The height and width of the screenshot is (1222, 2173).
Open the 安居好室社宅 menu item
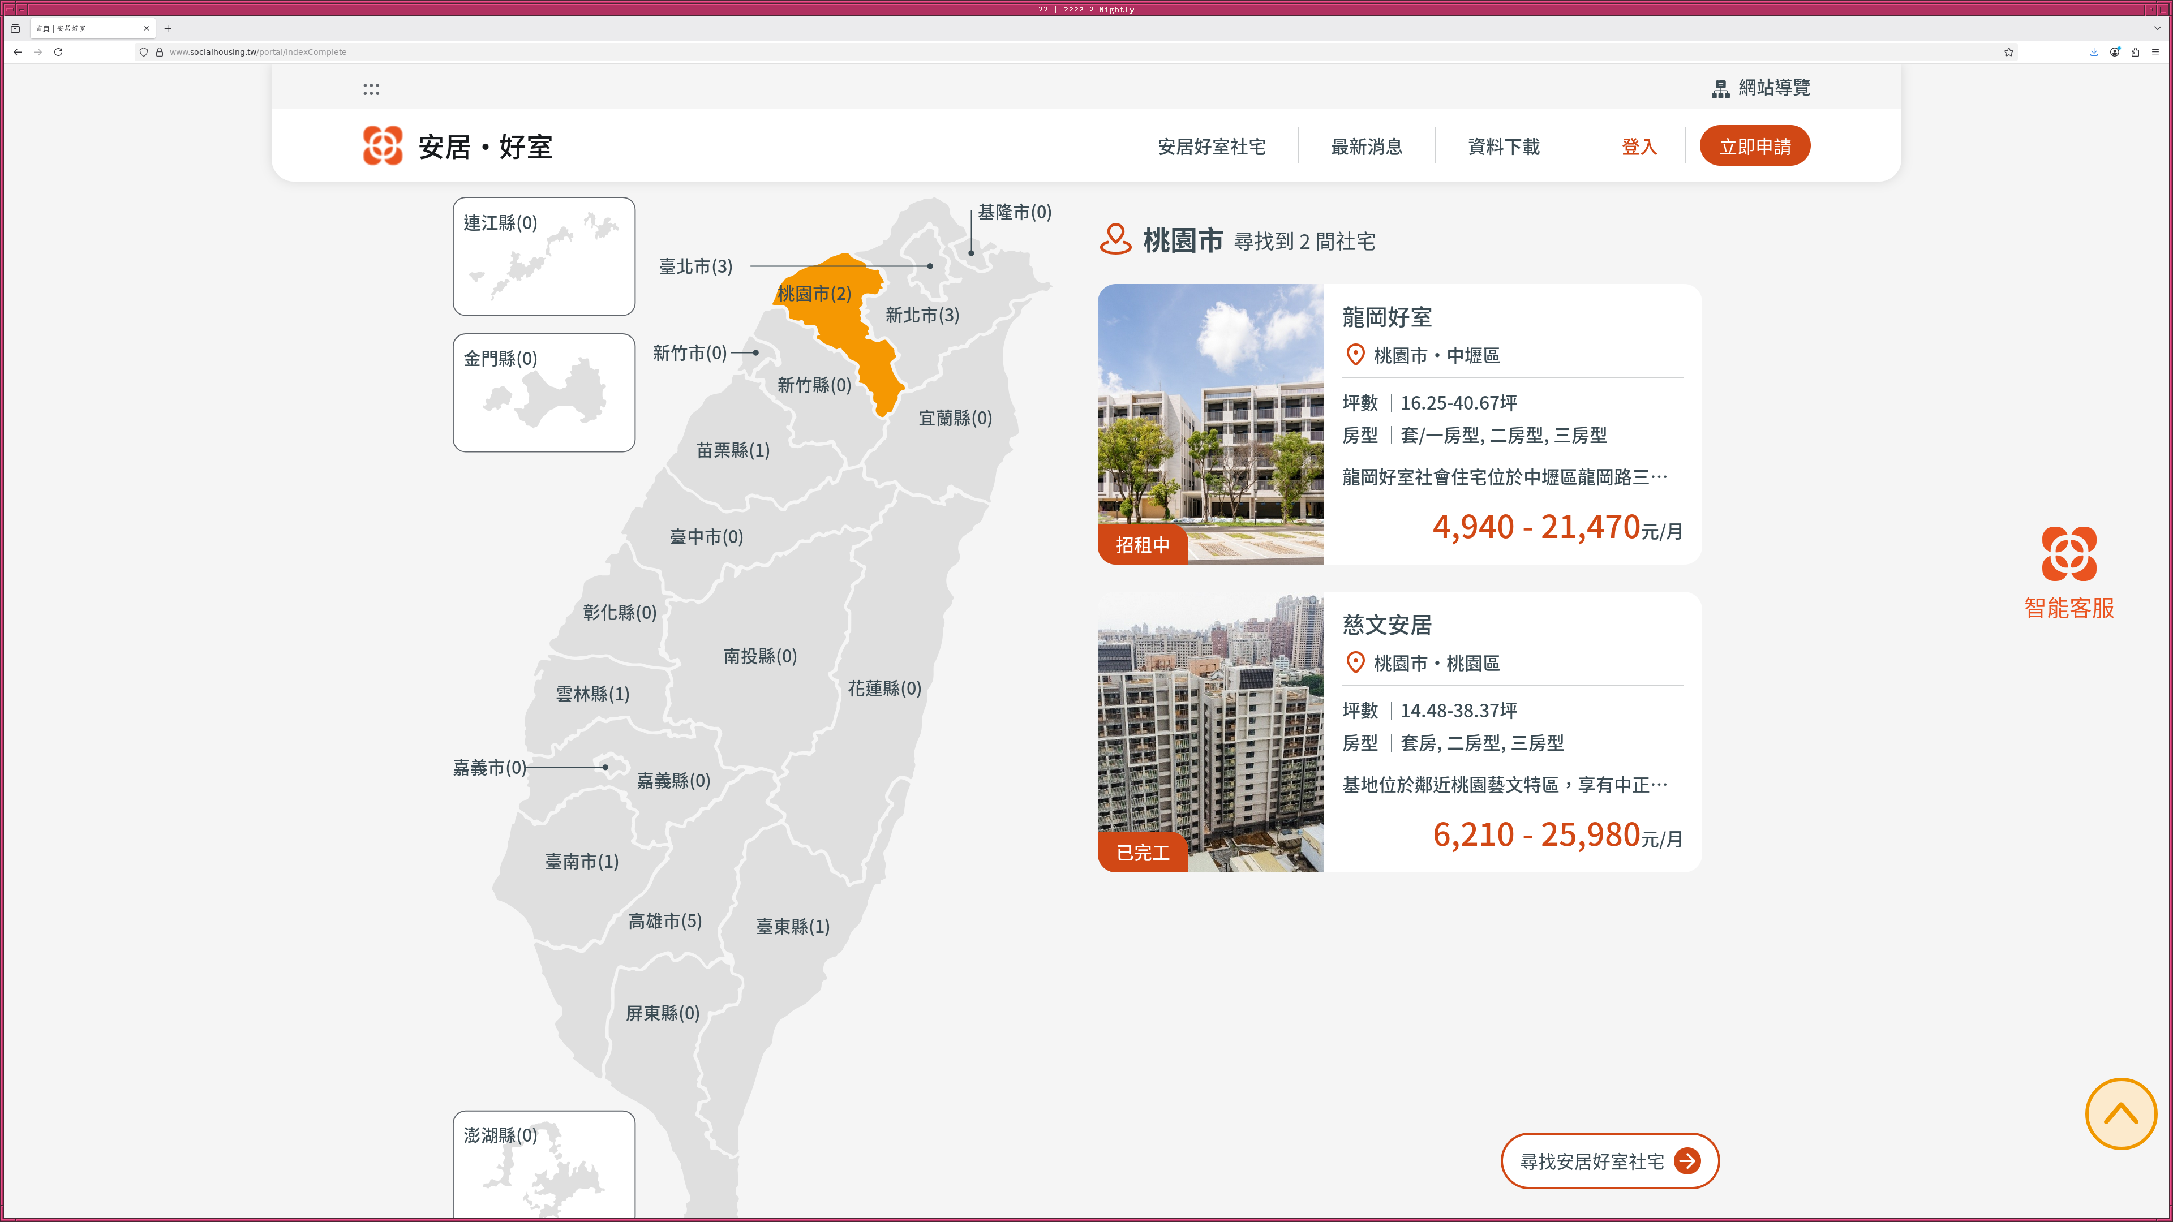pyautogui.click(x=1212, y=147)
